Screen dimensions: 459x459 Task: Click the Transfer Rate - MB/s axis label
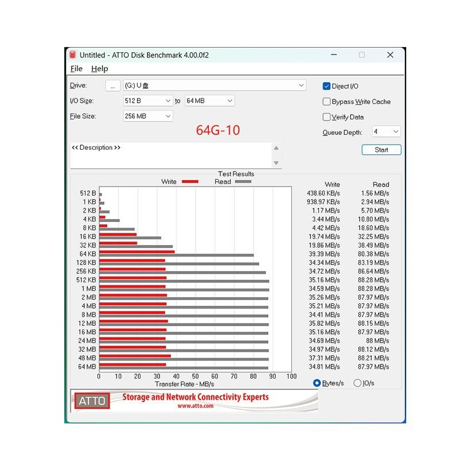[184, 384]
